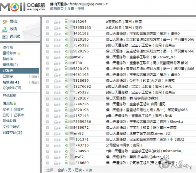196x173 pixels.
Task: Open the 明信片 postcards link
Action: (x=19, y=110)
